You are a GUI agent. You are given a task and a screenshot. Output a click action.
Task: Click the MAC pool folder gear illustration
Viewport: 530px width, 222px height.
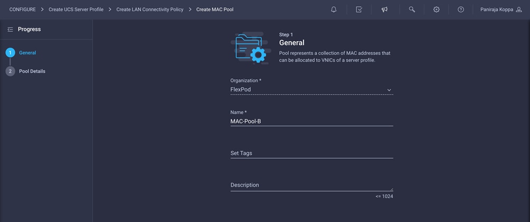tap(251, 48)
